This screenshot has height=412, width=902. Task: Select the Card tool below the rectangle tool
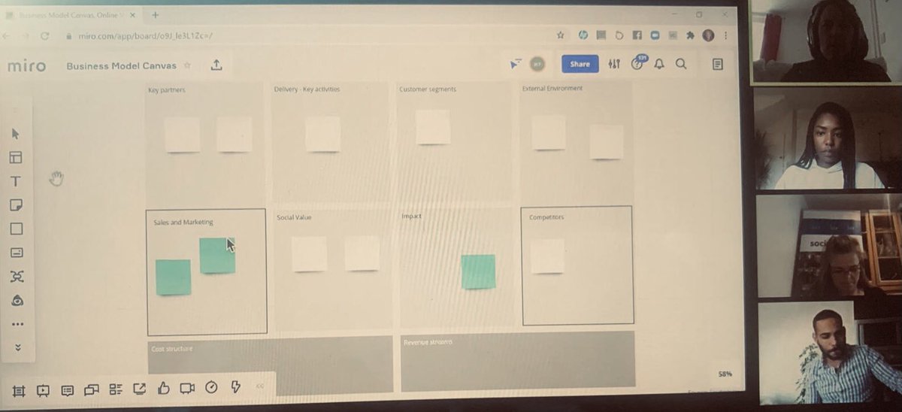(17, 253)
